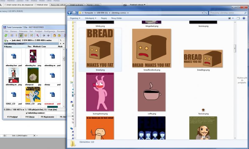Click Total Commander pack files icon

coord(54,35)
